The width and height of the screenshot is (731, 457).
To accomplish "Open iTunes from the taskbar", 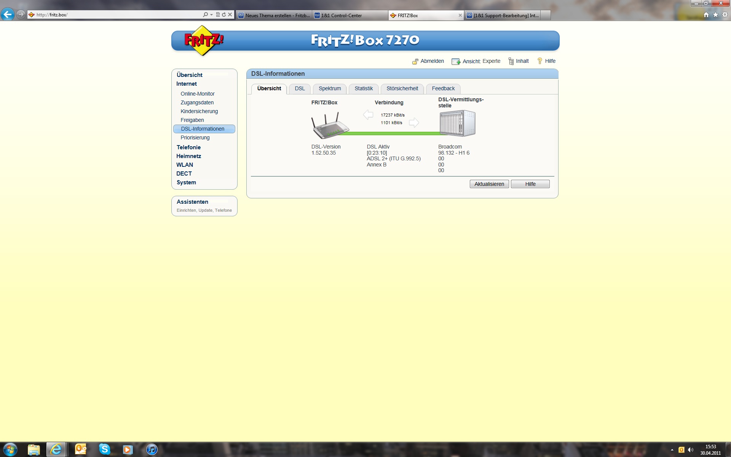I will [152, 449].
